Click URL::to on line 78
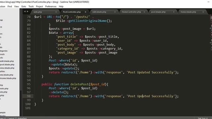This screenshot has height=119, width=212. coord(53,17)
